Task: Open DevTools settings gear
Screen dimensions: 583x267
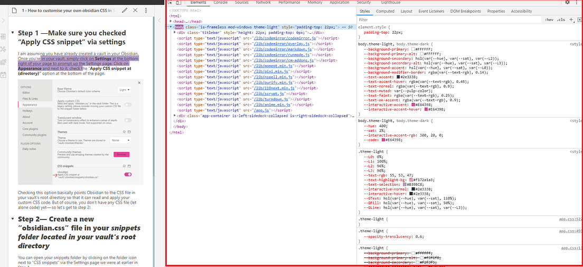Action: (567, 2)
